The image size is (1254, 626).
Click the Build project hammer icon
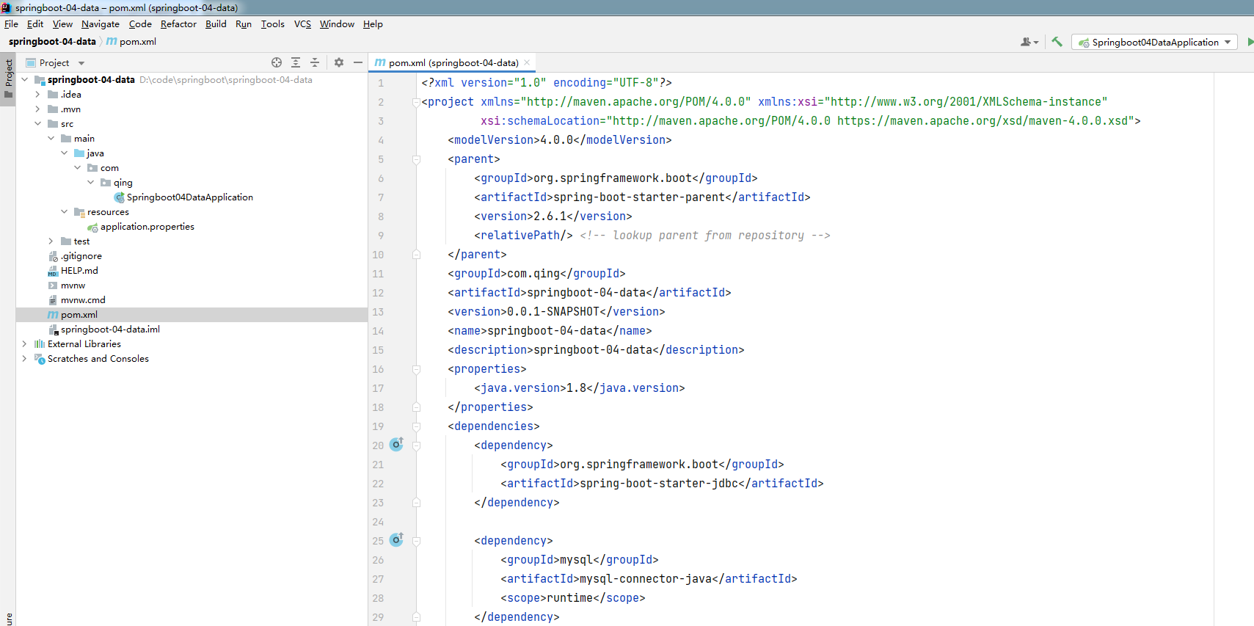[x=1057, y=42]
